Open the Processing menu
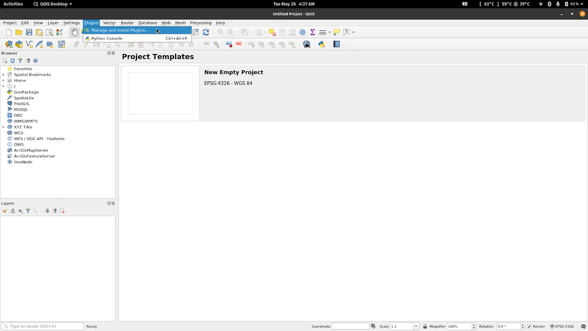This screenshot has width=588, height=331. (x=201, y=23)
